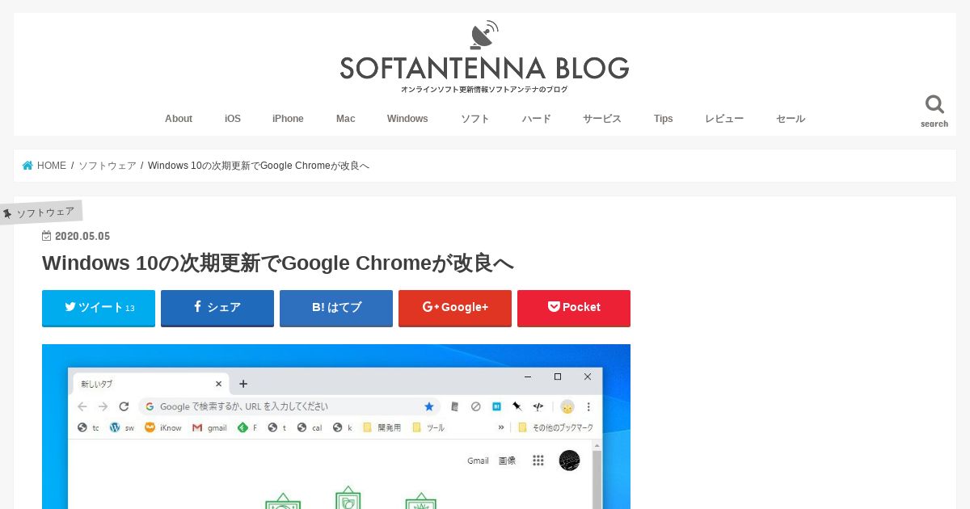Image resolution: width=970 pixels, height=509 pixels.
Task: Open the About menu item
Action: pyautogui.click(x=179, y=119)
